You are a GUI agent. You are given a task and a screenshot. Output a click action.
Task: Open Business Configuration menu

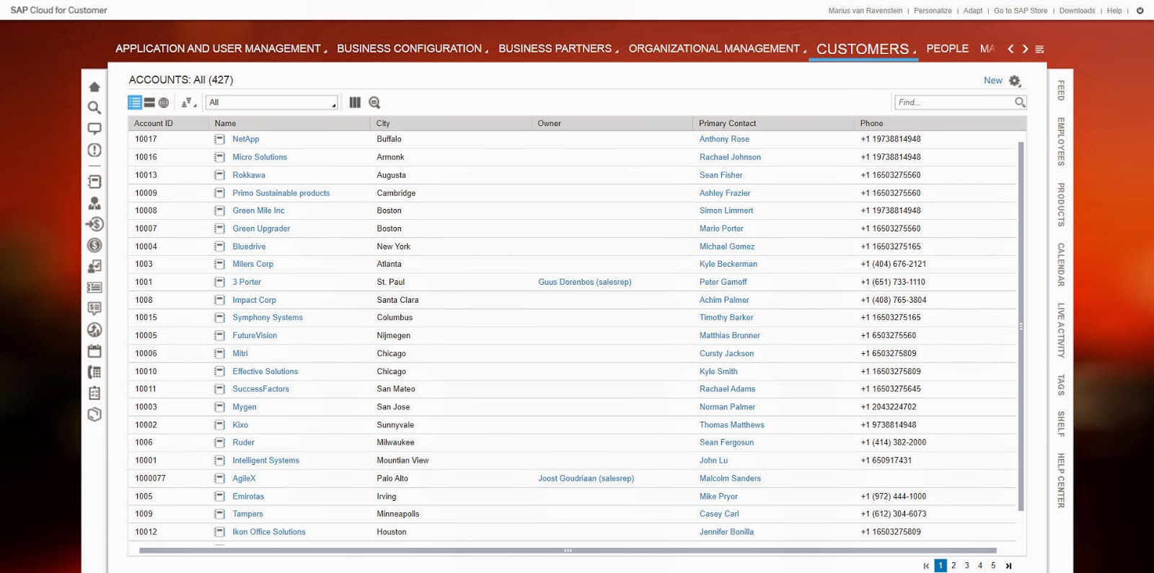pyautogui.click(x=413, y=48)
